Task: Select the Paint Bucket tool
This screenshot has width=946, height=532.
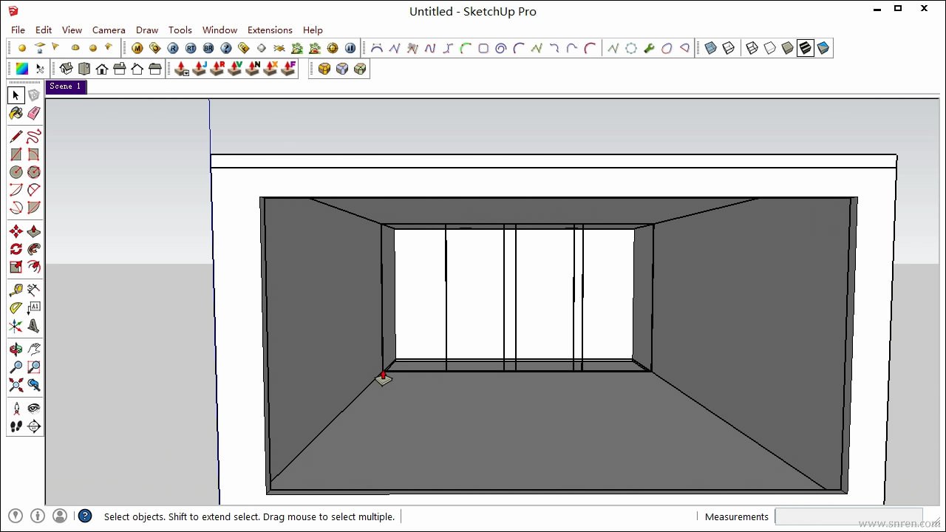Action: point(16,113)
